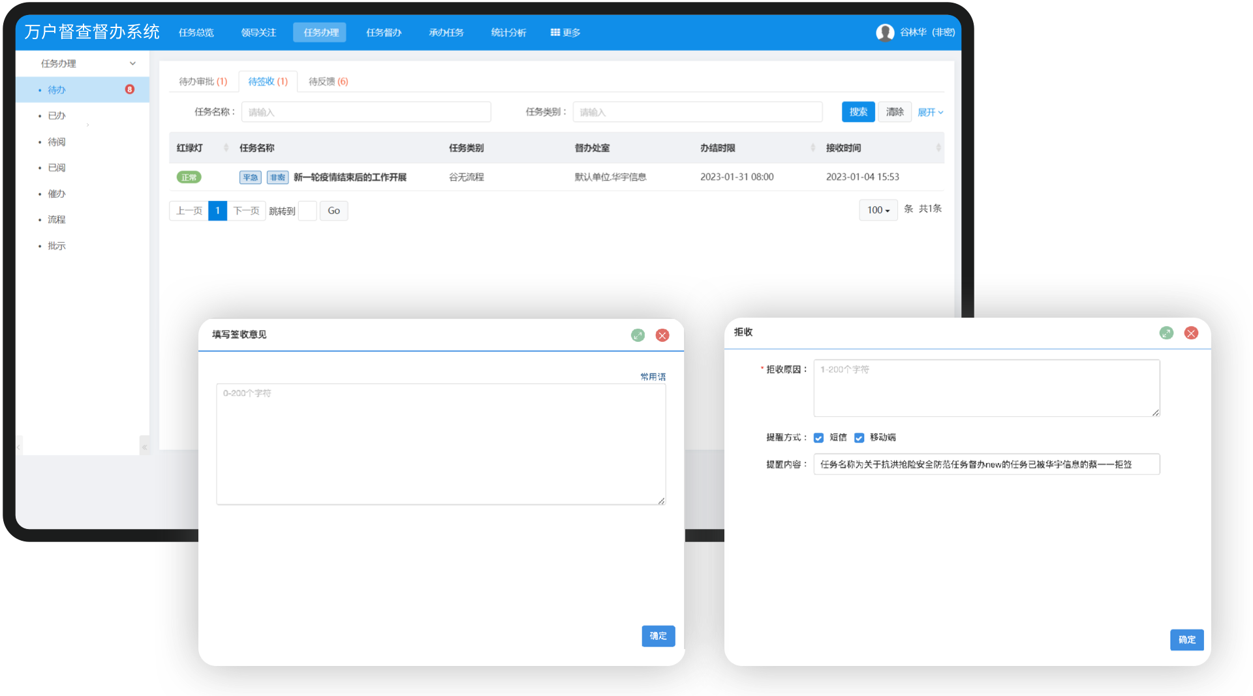Close the 拒收 dialog with red icon

click(x=1191, y=333)
